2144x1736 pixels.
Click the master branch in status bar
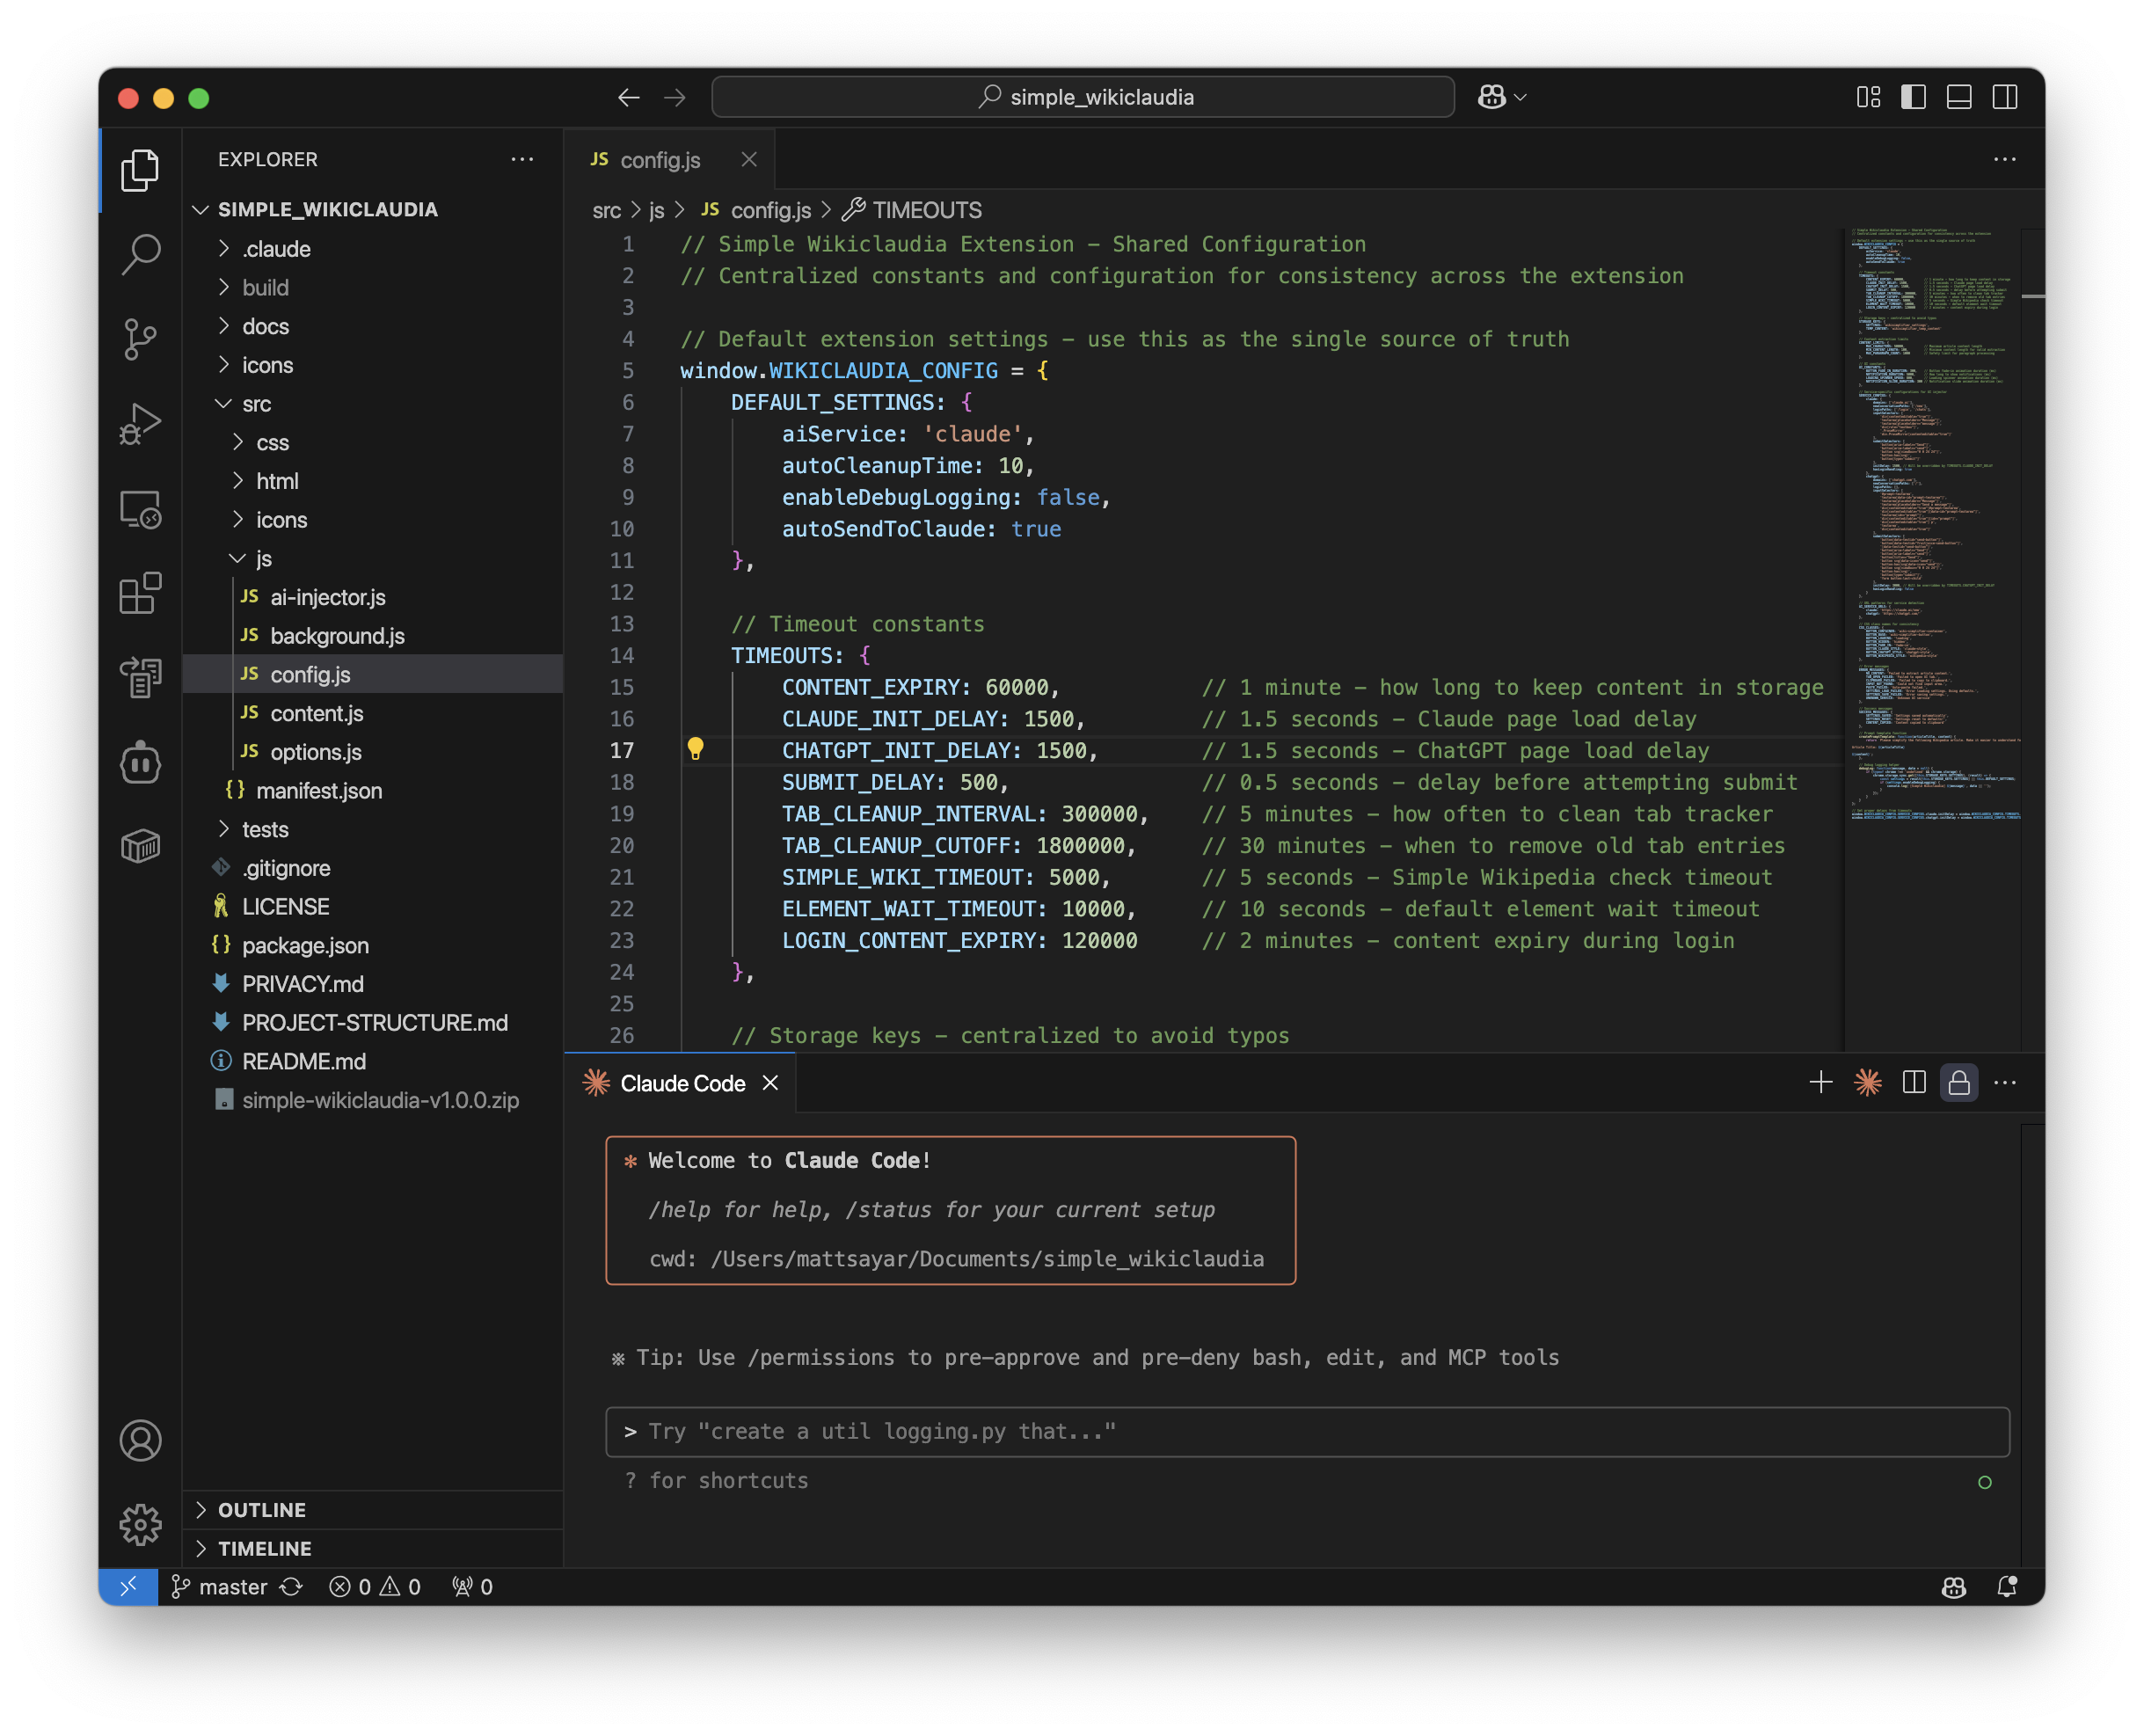[x=219, y=1587]
